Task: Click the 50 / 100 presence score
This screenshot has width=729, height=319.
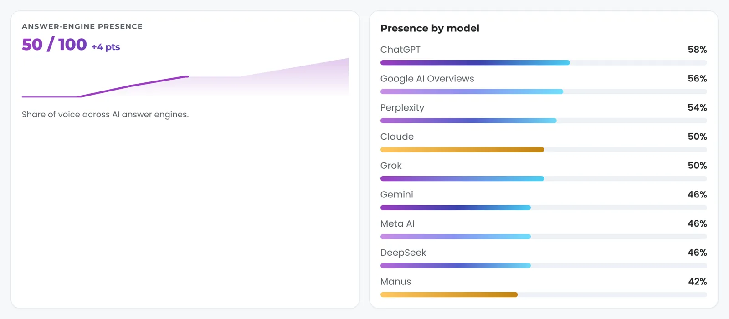Action: 54,45
